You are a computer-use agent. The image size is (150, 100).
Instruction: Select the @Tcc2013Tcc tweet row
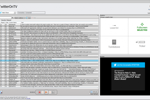coord(49,62)
